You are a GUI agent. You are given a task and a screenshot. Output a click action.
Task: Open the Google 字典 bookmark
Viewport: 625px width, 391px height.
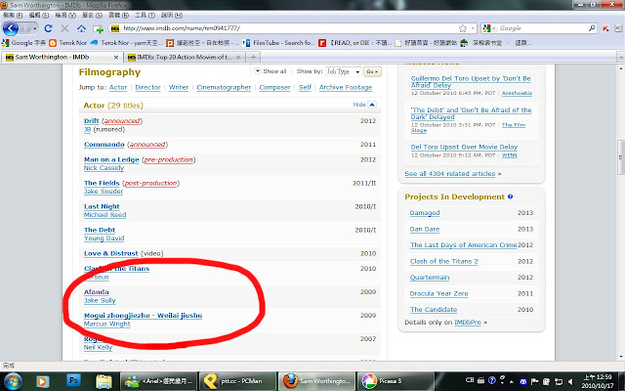click(x=23, y=43)
